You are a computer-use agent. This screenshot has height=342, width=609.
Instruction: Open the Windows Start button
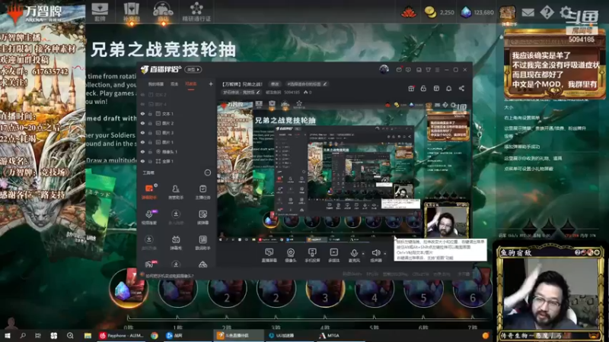click(x=8, y=335)
